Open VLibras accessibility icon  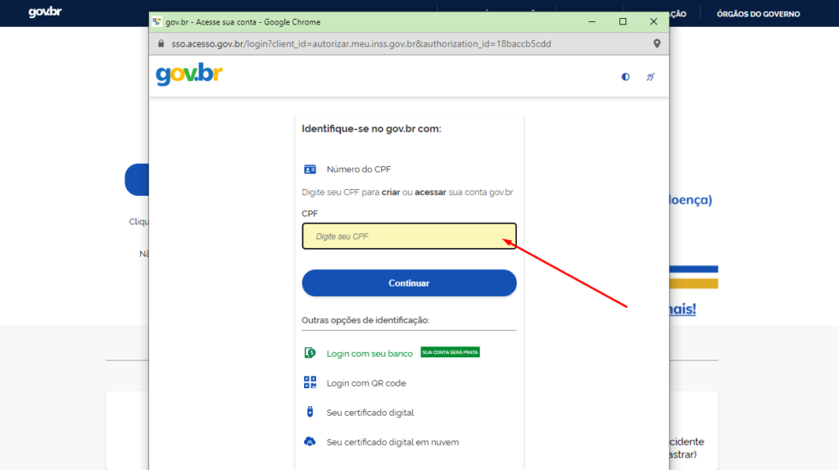pyautogui.click(x=650, y=77)
